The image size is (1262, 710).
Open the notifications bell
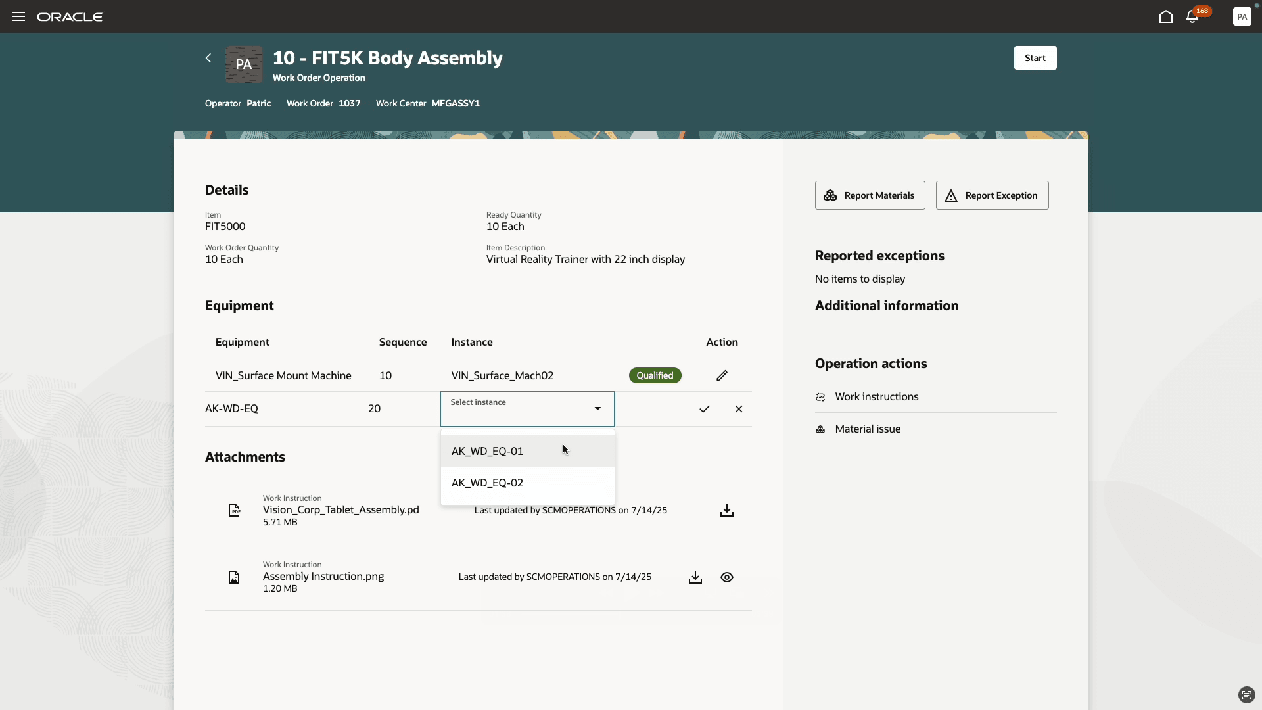(x=1192, y=17)
